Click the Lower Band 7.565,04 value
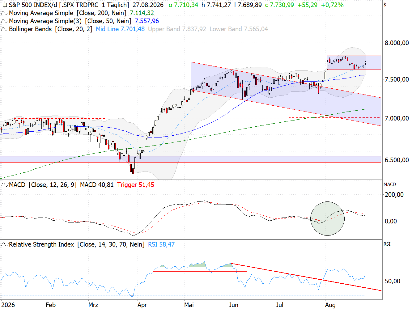The image size is (412, 309). [x=239, y=29]
